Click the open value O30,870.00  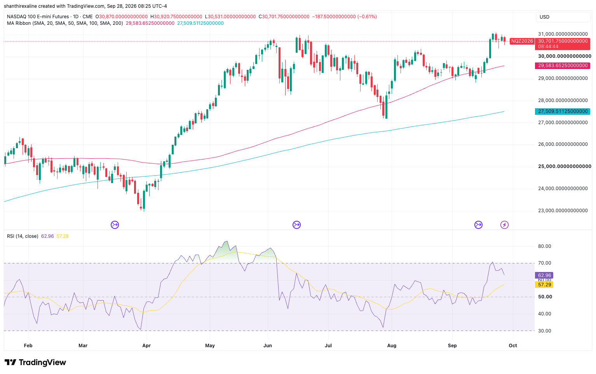122,17
